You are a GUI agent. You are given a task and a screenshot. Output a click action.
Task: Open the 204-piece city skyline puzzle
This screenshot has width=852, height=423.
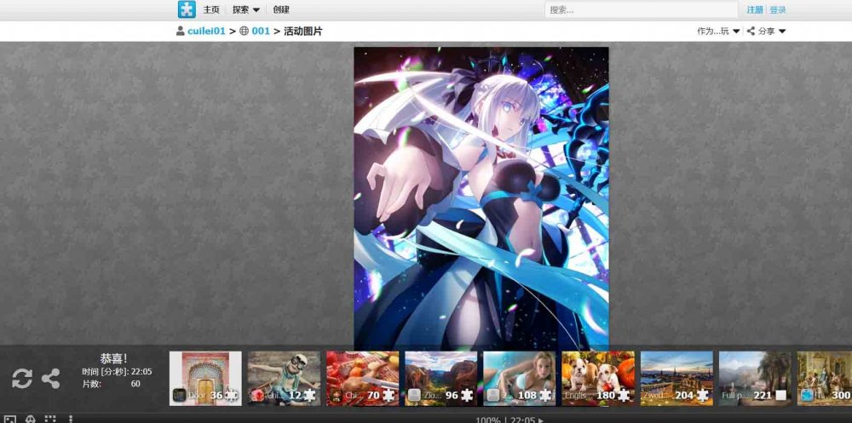(676, 379)
